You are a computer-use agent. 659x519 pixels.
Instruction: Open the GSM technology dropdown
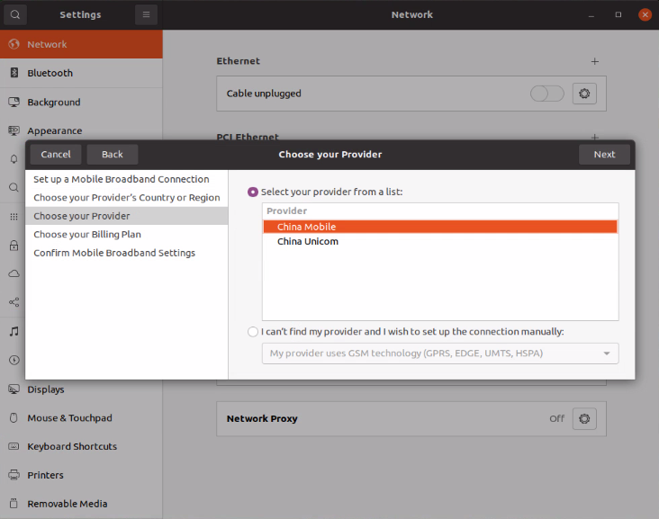pyautogui.click(x=440, y=353)
